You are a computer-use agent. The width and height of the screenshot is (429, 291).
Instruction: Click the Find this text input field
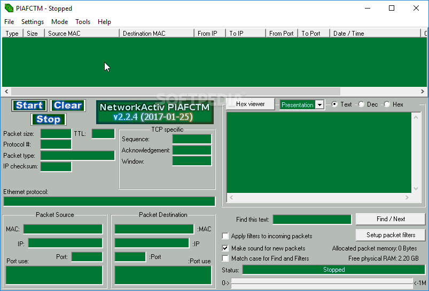click(x=312, y=219)
